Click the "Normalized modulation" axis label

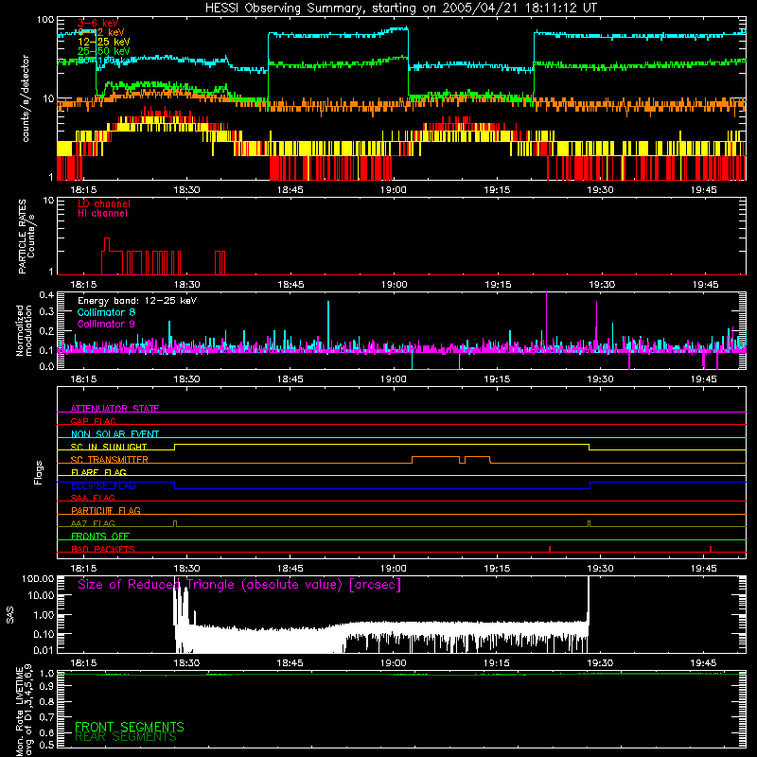tap(24, 330)
